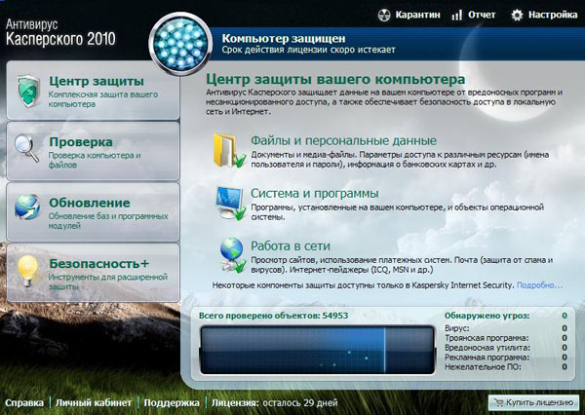Open Система и программы heading
This screenshot has width=585, height=415.
click(315, 193)
